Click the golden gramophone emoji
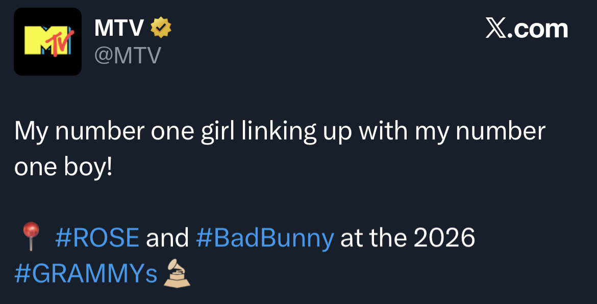 (x=177, y=273)
